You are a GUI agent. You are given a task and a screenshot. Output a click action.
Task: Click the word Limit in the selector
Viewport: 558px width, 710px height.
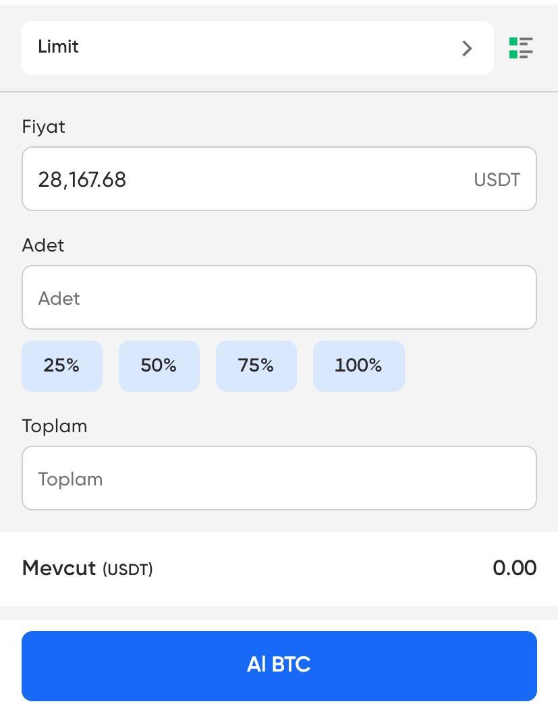[x=59, y=47]
